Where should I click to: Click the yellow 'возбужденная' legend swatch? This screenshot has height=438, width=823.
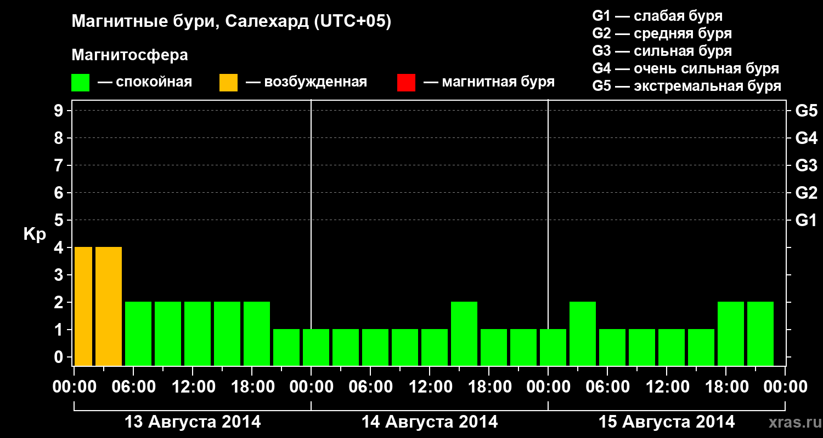(x=228, y=83)
